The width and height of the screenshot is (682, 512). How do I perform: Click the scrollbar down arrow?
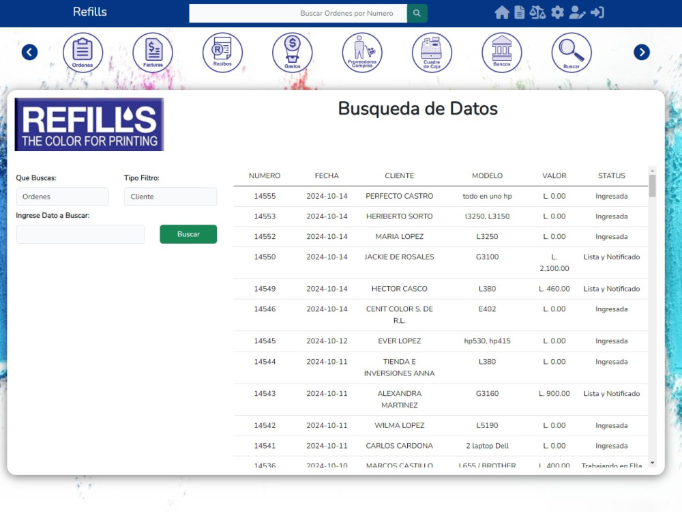click(x=652, y=463)
